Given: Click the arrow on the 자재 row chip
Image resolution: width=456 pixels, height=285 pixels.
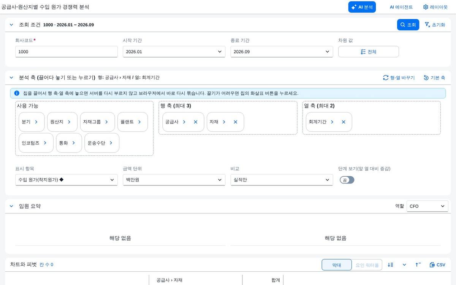Looking at the screenshot, I should coord(224,122).
